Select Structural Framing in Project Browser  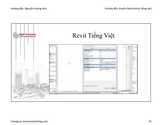pos(133,84)
